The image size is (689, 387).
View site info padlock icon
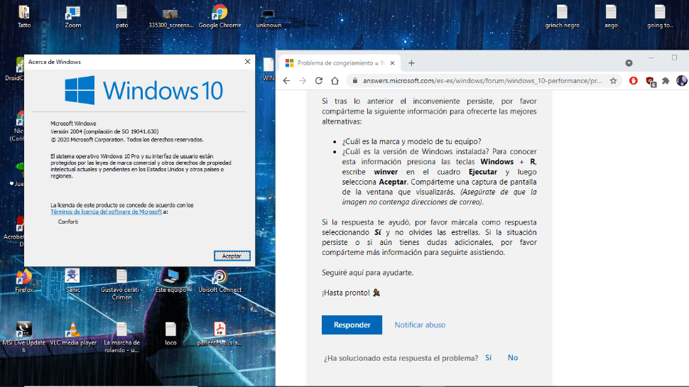pos(354,81)
